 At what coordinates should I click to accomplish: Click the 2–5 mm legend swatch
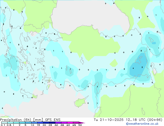coord(22,123)
